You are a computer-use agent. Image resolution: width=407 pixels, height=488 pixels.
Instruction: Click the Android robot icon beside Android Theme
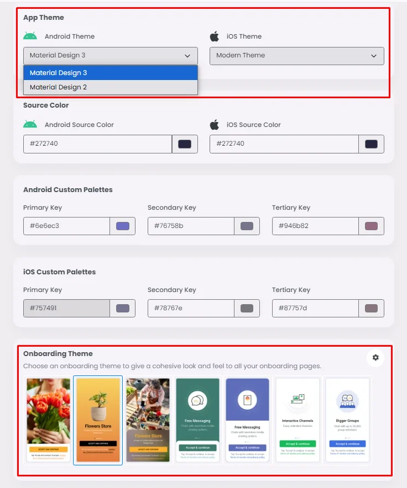(x=30, y=36)
